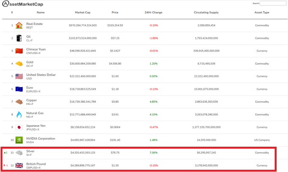Click the green up arrow beside Silver rank

pos(5,153)
